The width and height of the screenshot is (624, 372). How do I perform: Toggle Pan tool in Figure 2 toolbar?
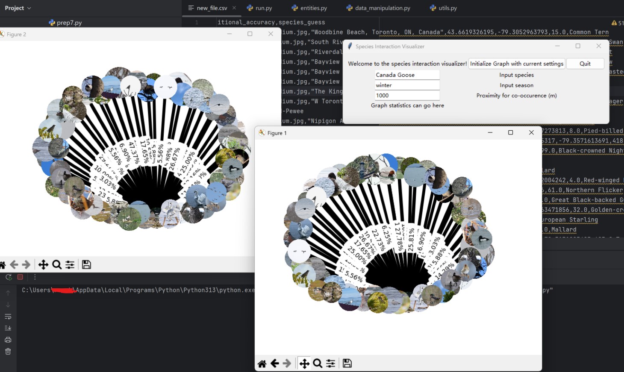[43, 265]
